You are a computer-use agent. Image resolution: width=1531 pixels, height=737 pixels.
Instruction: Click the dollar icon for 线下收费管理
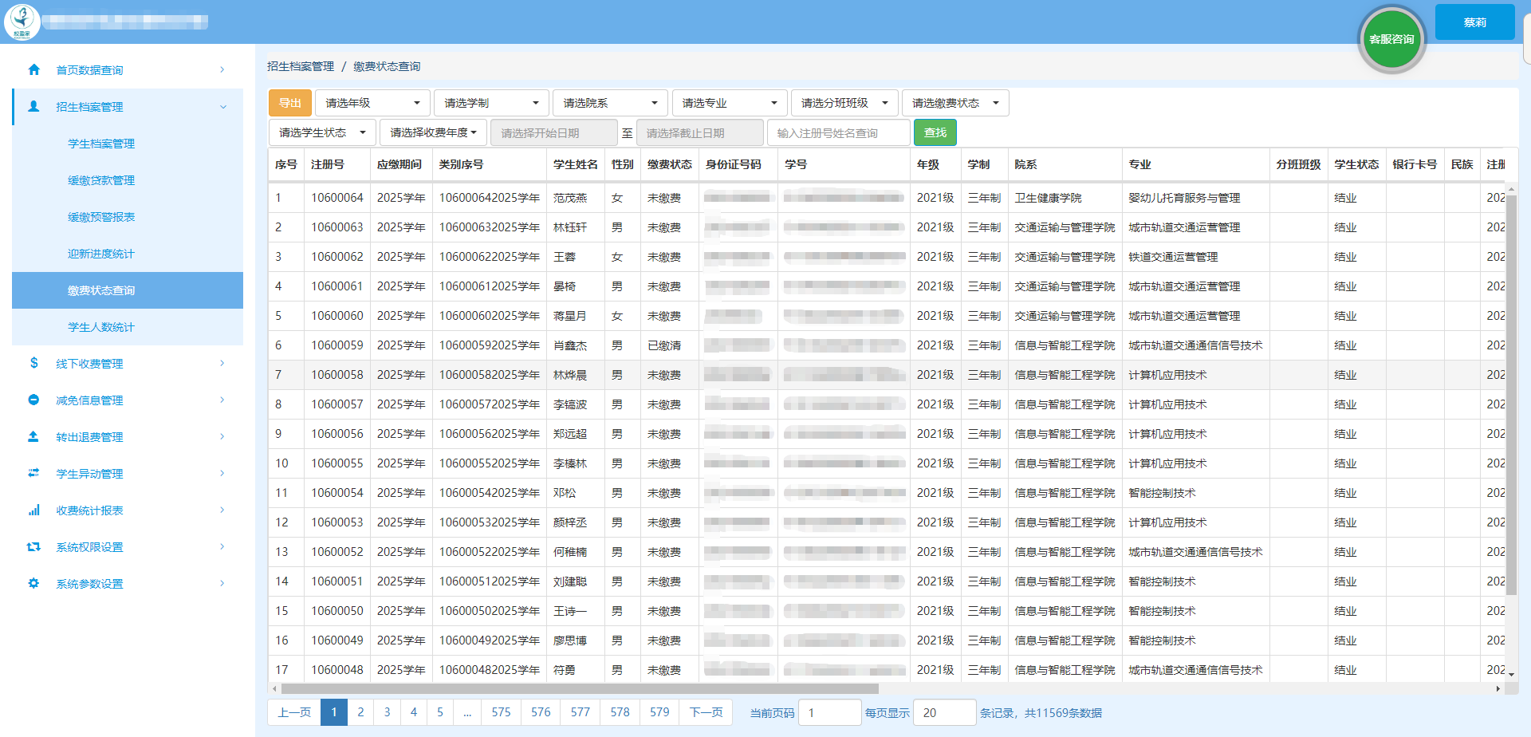pyautogui.click(x=33, y=363)
